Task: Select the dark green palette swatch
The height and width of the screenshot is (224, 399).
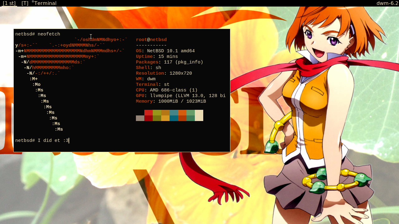Action: click(x=190, y=118)
